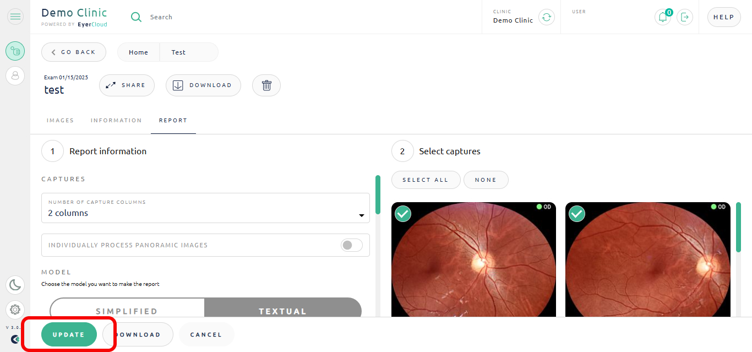The width and height of the screenshot is (752, 352).
Task: Delete exam with trash icon
Action: pyautogui.click(x=266, y=85)
